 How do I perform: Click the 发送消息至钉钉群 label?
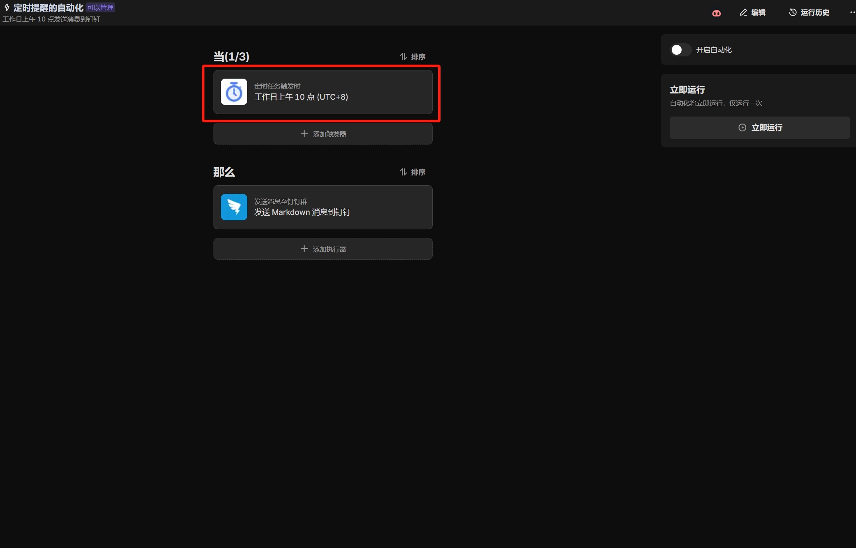point(281,201)
